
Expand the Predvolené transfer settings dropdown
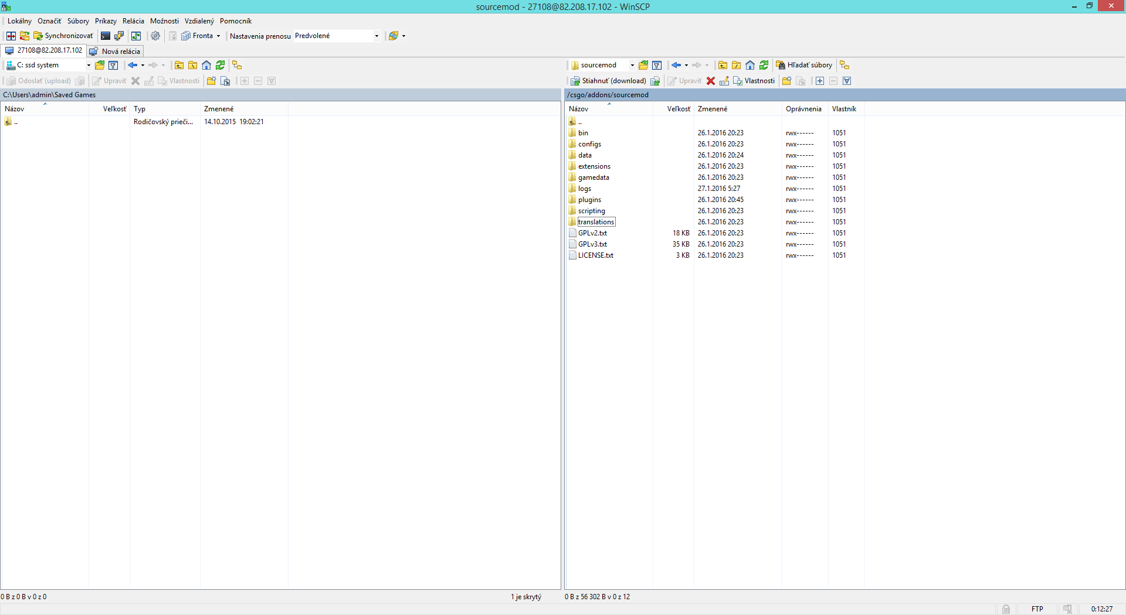click(377, 36)
